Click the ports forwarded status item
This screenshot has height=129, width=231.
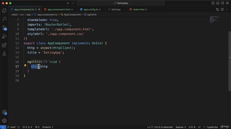pyautogui.click(x=37, y=127)
